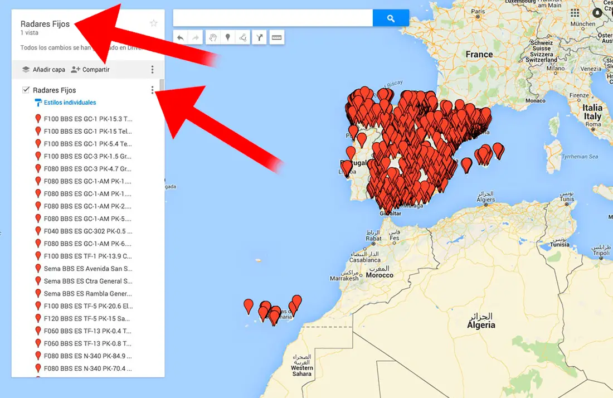Select the hand pan tool
Screen dimensions: 613x398
coord(213,37)
